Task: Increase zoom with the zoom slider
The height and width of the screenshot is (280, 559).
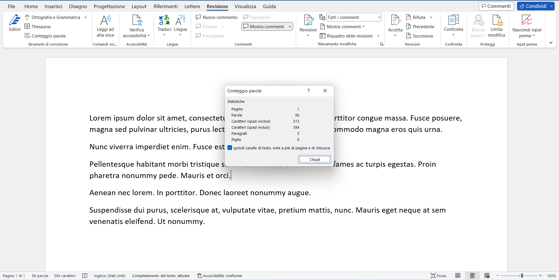Action: point(541,276)
